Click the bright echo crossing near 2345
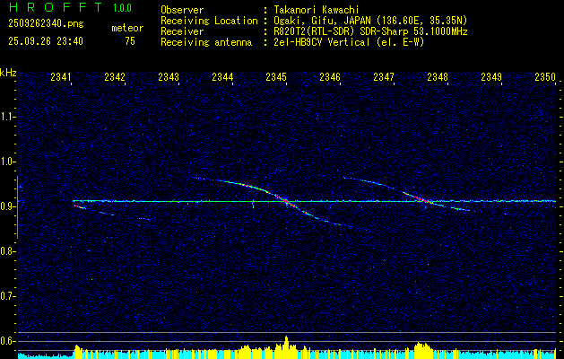564x359 pixels. (286, 200)
